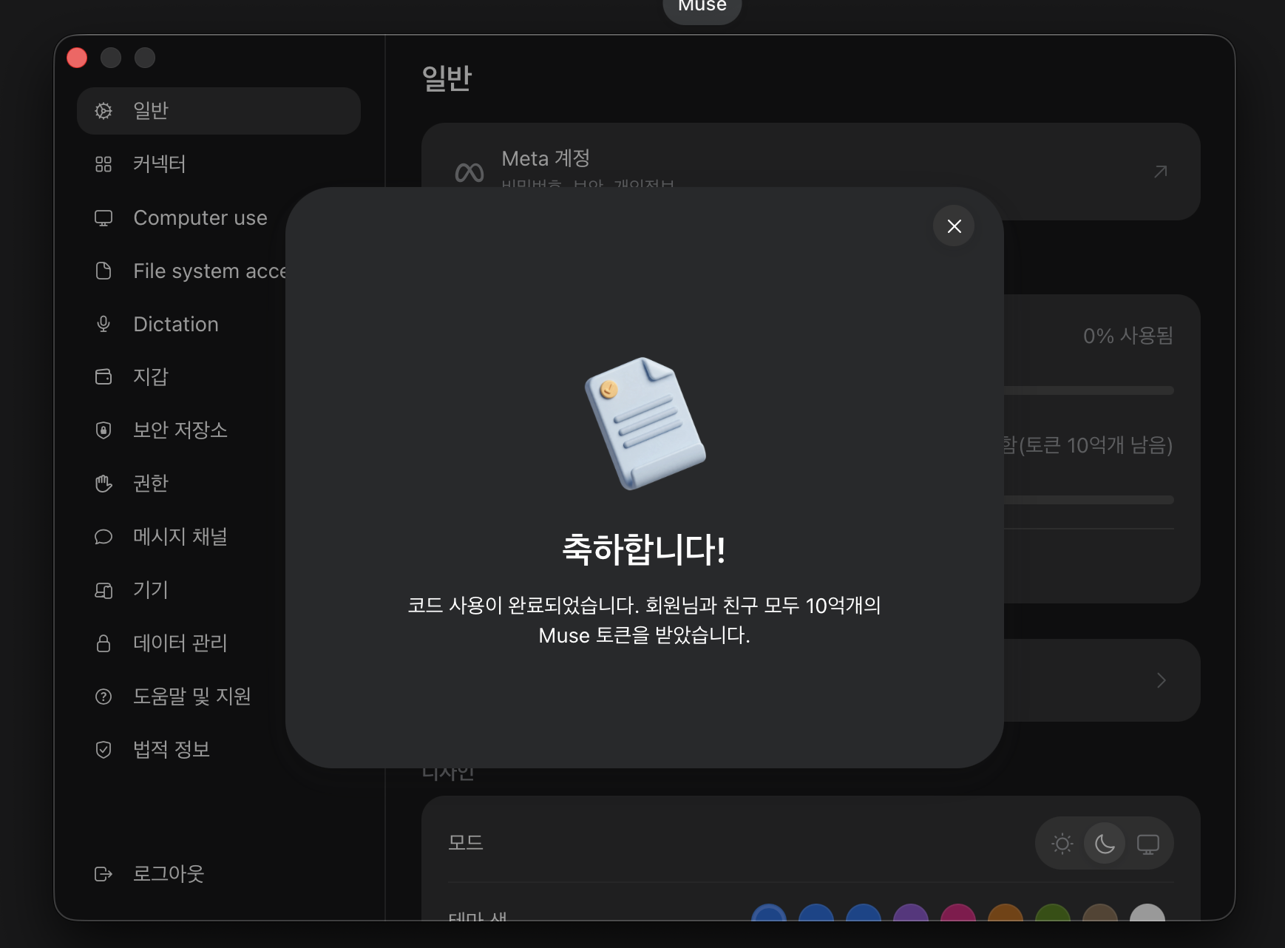Open the 커넥터 grid icon in sidebar
1285x948 pixels.
(104, 164)
